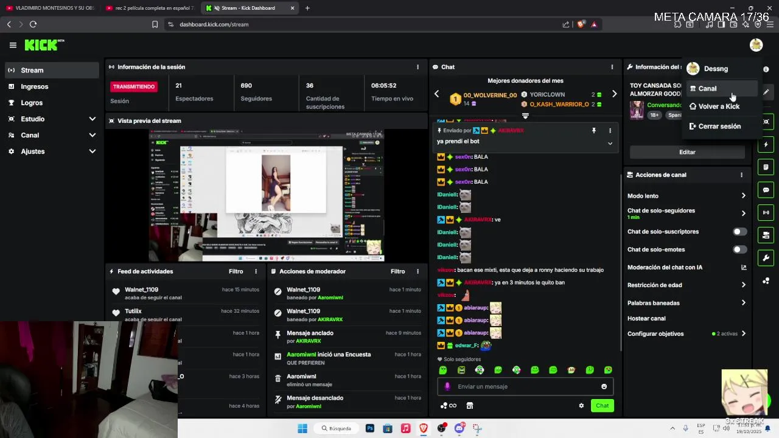Click the Kick logo

coord(44,45)
